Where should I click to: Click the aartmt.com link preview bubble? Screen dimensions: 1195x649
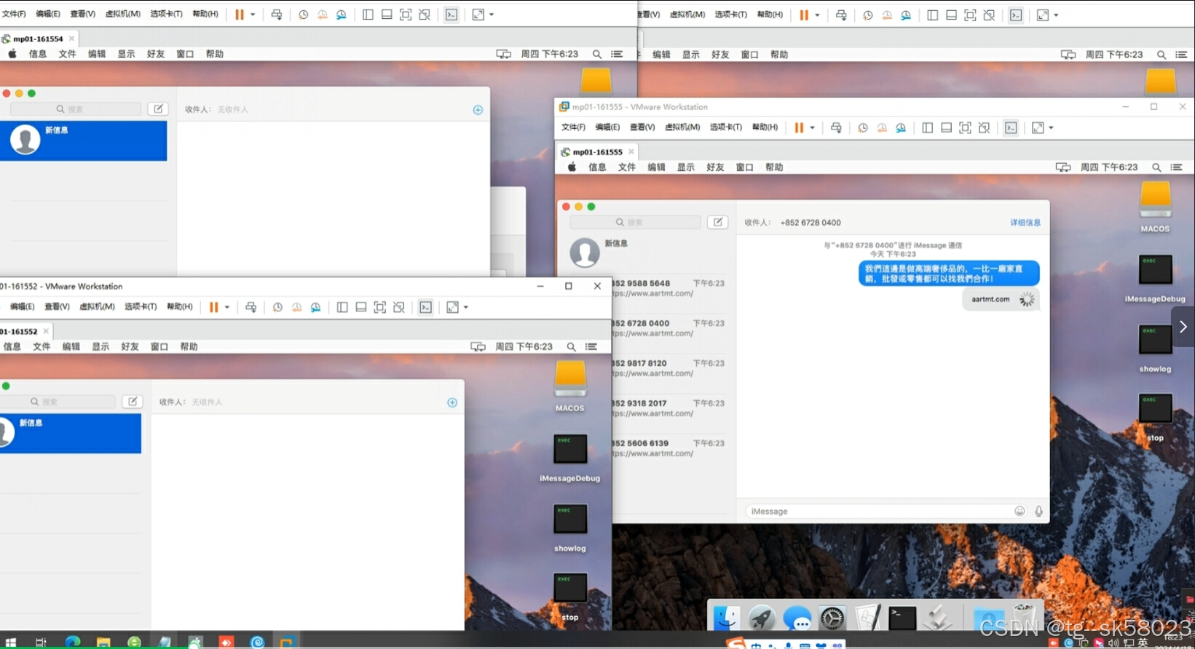(1001, 299)
